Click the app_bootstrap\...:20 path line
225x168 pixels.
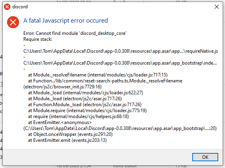(120, 128)
